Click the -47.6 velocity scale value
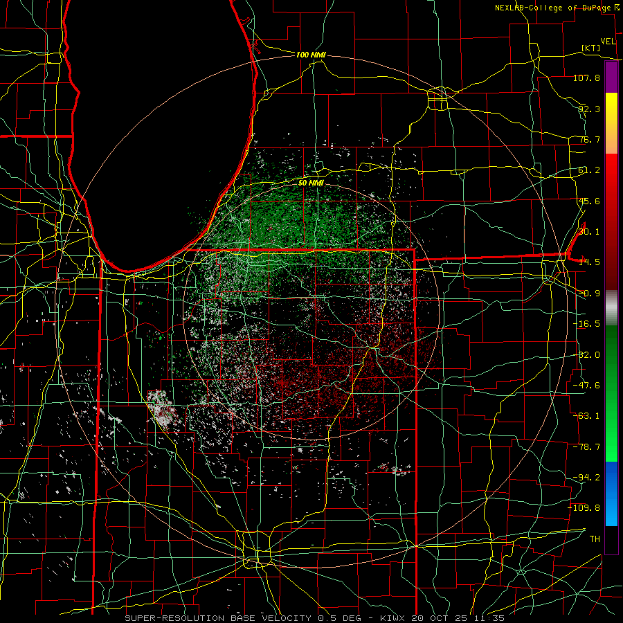Viewport: 623px width, 623px height. pos(586,386)
